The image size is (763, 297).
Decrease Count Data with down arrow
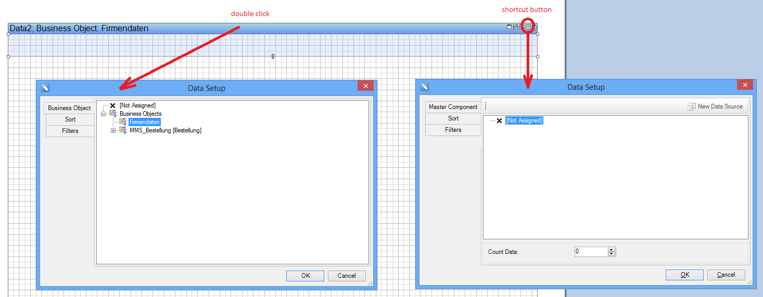coord(612,254)
